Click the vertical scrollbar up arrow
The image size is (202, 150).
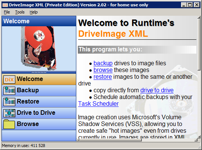click(199, 17)
